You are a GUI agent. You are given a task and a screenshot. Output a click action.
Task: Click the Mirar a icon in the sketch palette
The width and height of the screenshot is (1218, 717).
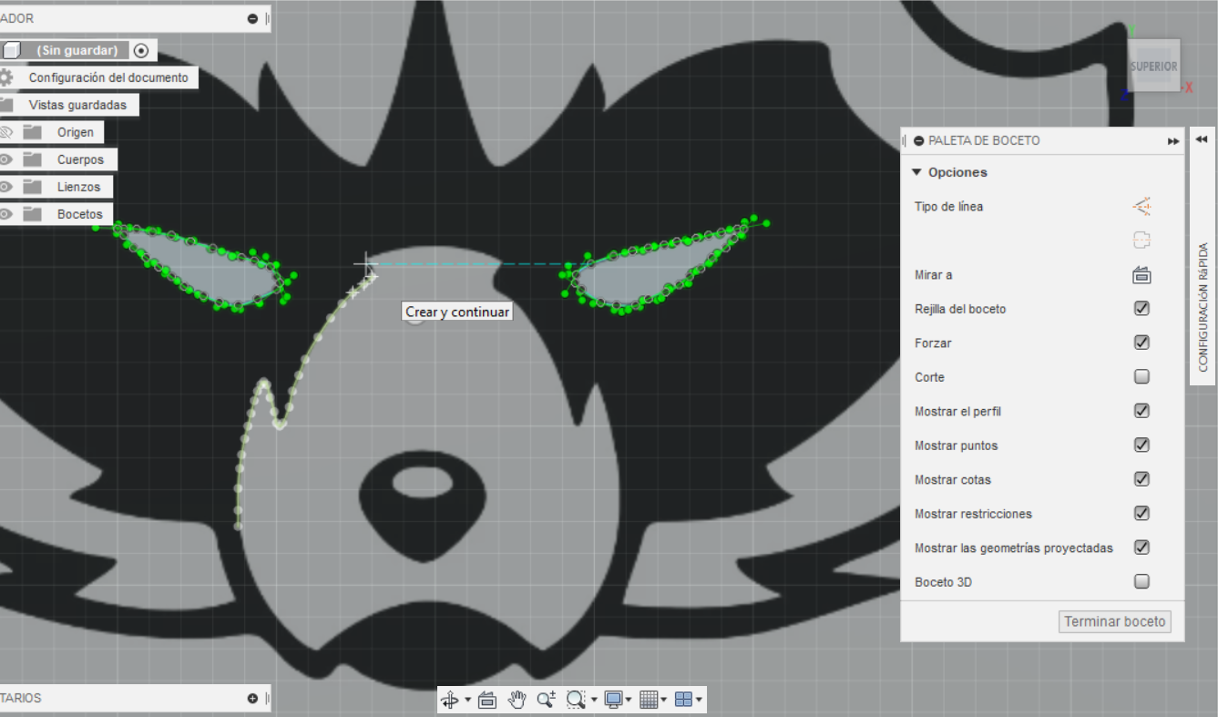pyautogui.click(x=1141, y=275)
